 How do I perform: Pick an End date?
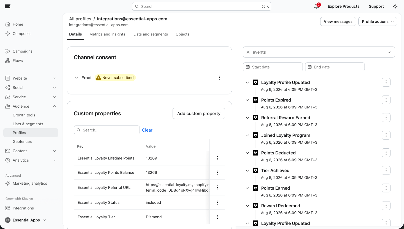click(335, 67)
